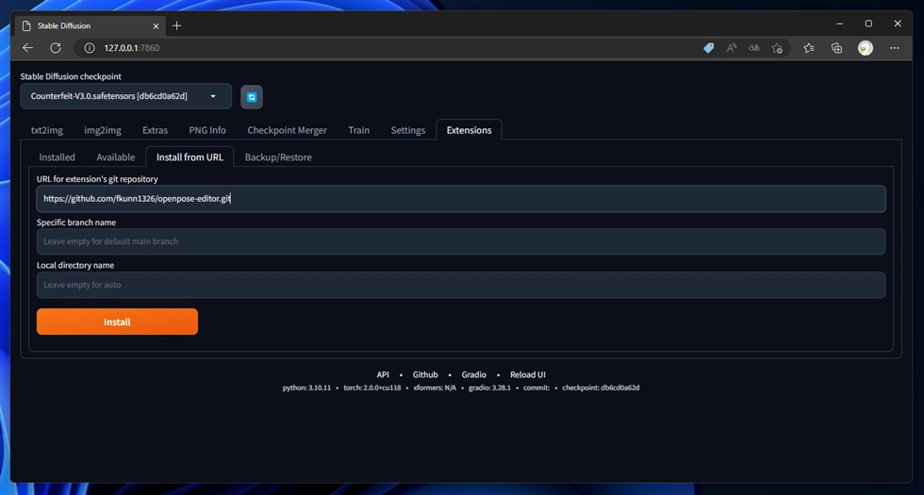
Task: Switch to the txt2img tab
Action: click(47, 130)
